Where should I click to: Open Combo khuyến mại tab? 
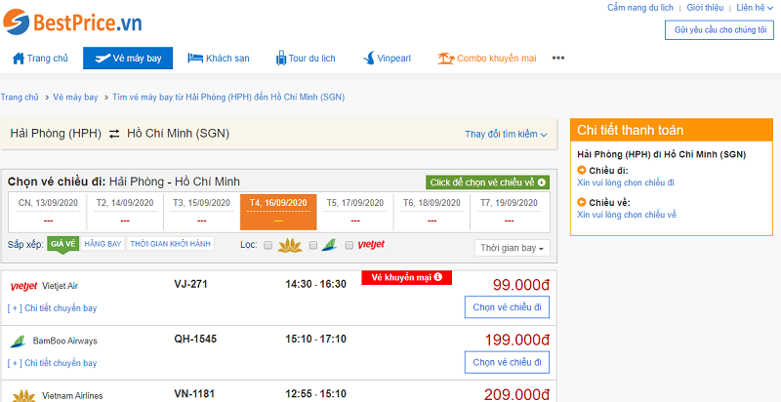point(487,59)
